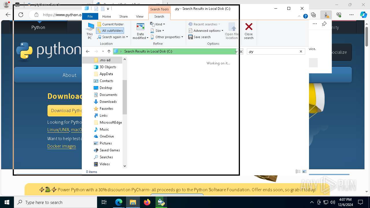Select 3D Objects in navigation pane
Image resolution: width=370 pixels, height=208 pixels.
(105, 67)
